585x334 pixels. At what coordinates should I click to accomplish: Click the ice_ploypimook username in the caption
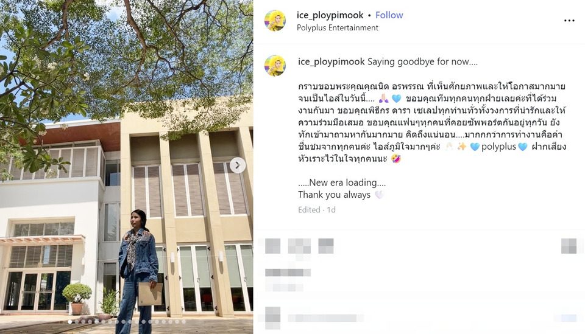331,62
